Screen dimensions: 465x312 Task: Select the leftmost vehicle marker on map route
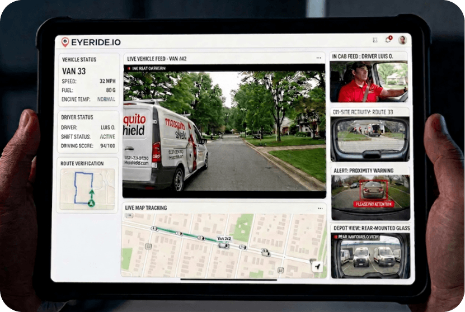pos(154,229)
